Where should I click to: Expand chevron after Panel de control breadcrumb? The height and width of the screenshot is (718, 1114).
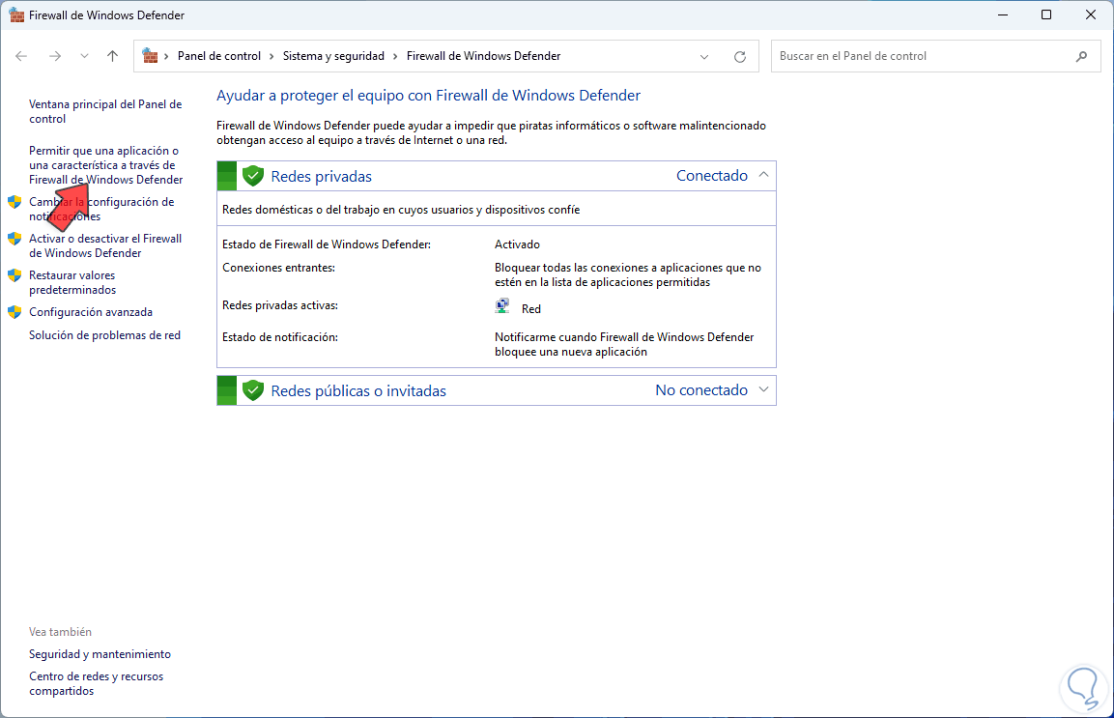coord(271,56)
